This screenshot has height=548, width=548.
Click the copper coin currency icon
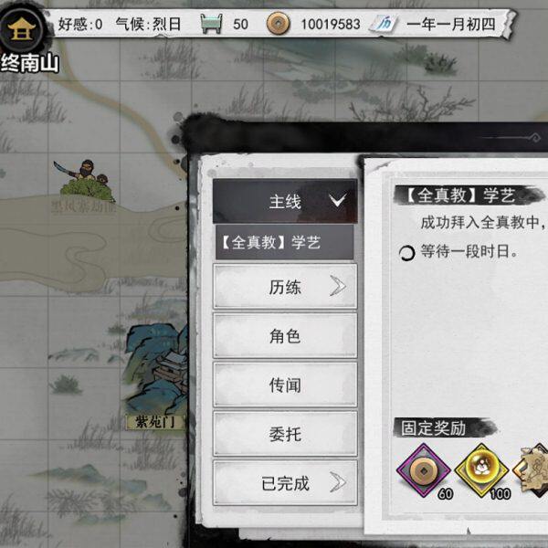point(279,24)
